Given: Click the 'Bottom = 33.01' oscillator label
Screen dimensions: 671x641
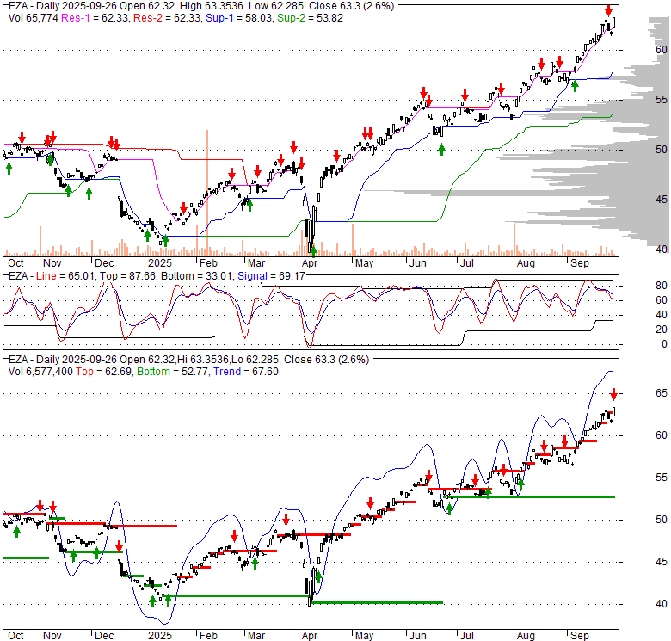Looking at the screenshot, I should pyautogui.click(x=197, y=276).
